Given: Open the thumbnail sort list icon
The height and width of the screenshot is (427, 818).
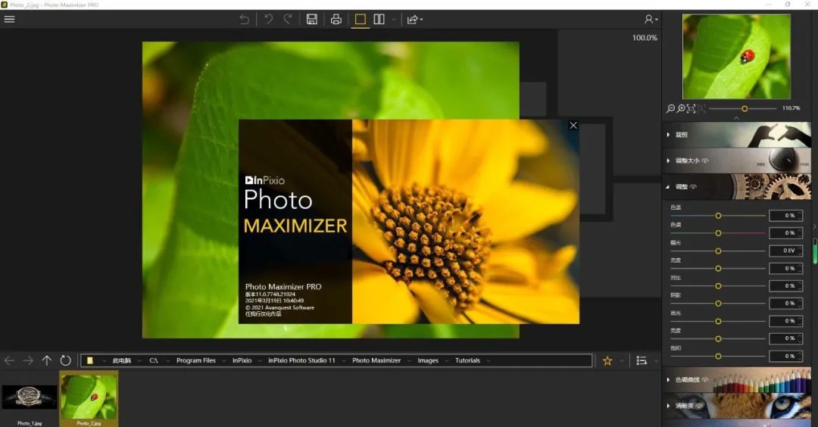Looking at the screenshot, I should (642, 361).
